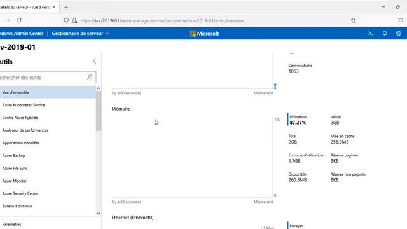Image resolution: width=407 pixels, height=229 pixels.
Task: Close the Détails du serveur tab
Action: tap(54, 7)
